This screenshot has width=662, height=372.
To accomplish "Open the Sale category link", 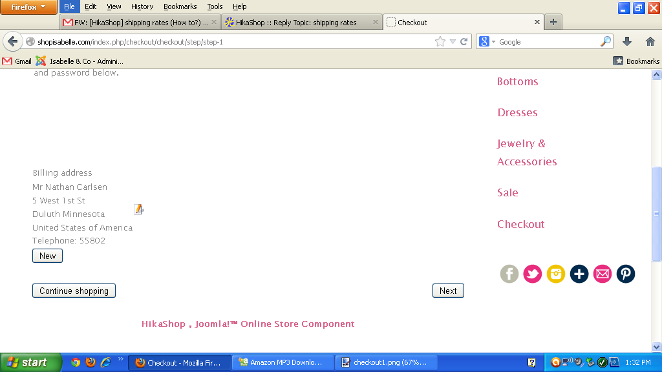I will [507, 192].
